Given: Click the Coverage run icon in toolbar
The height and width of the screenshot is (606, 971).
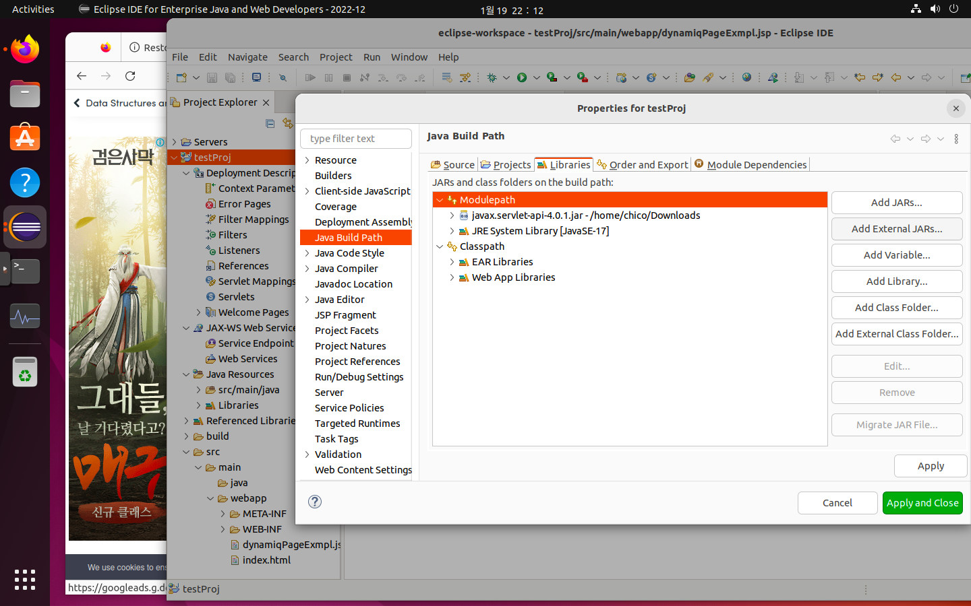Looking at the screenshot, I should 552,77.
